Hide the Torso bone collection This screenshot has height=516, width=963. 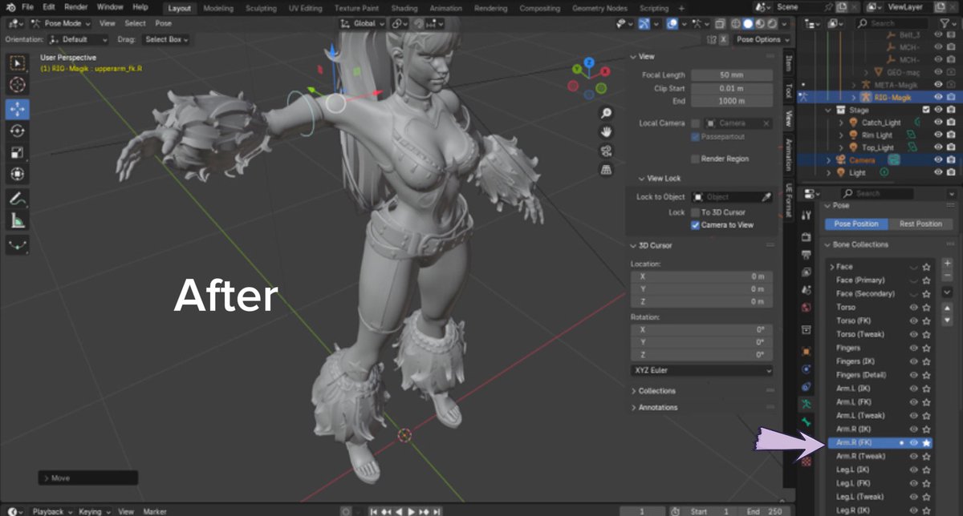click(913, 307)
